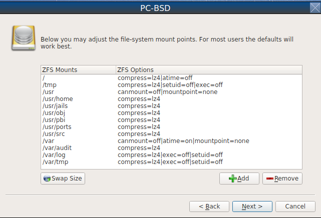
Task: Open the Swap Size settings
Action: coord(63,178)
